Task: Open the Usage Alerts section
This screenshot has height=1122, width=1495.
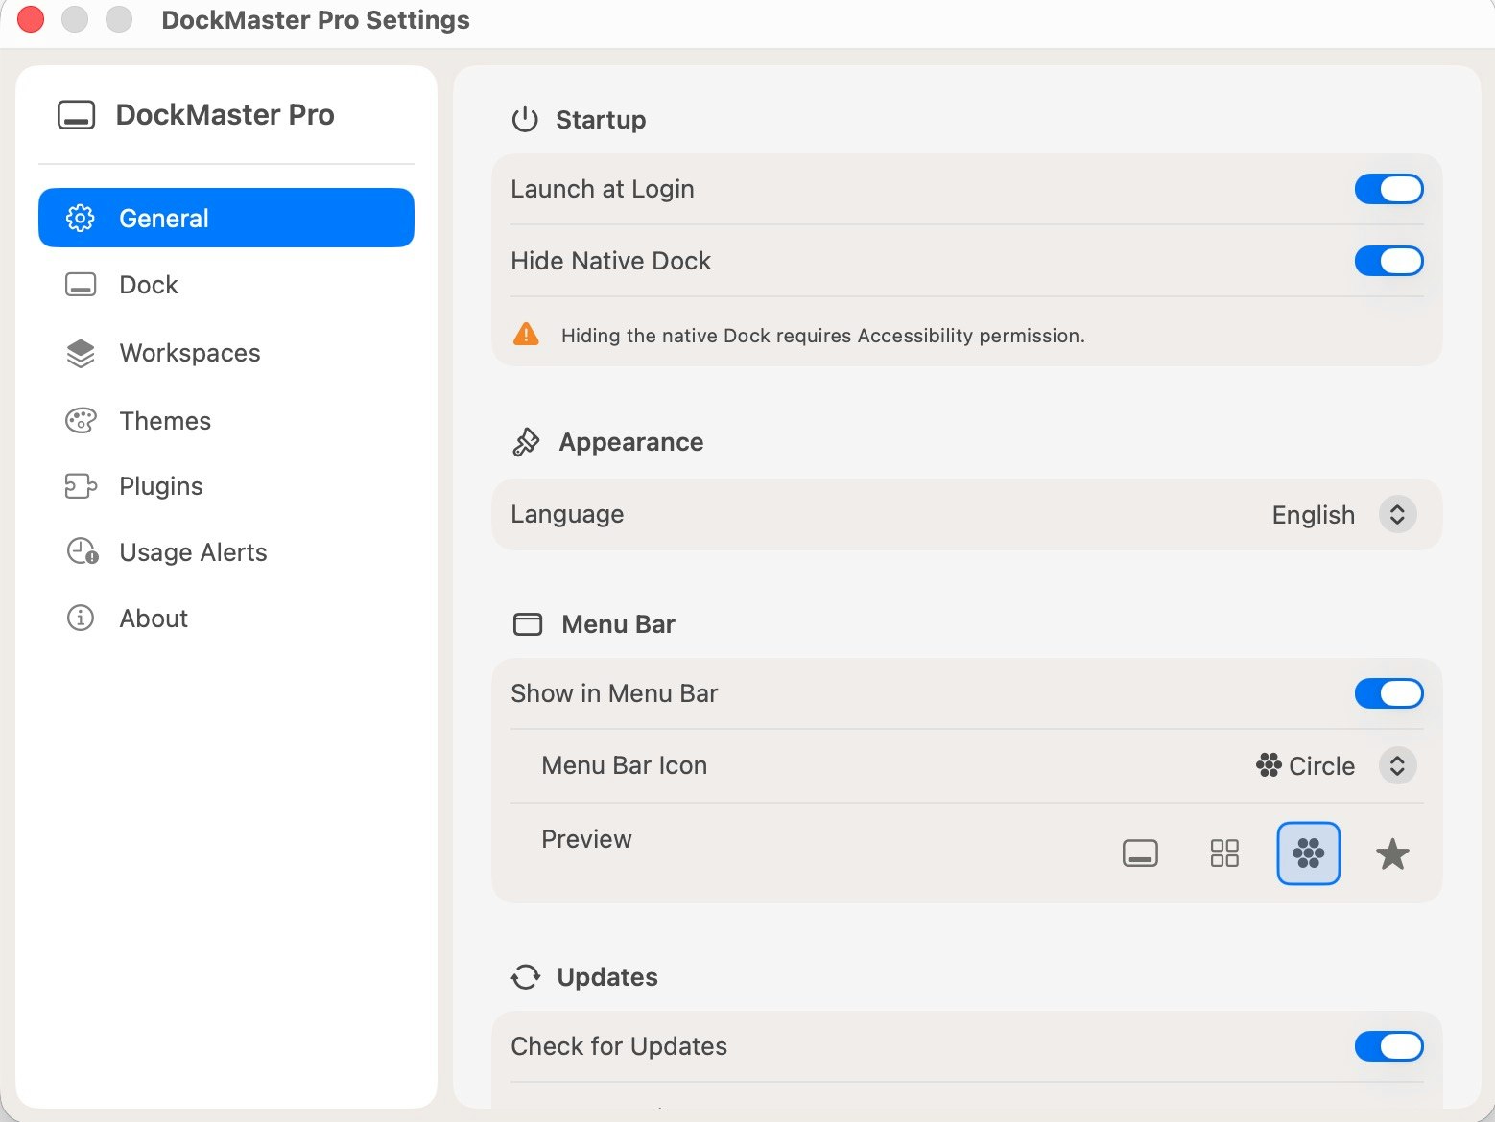Action: pyautogui.click(x=226, y=552)
